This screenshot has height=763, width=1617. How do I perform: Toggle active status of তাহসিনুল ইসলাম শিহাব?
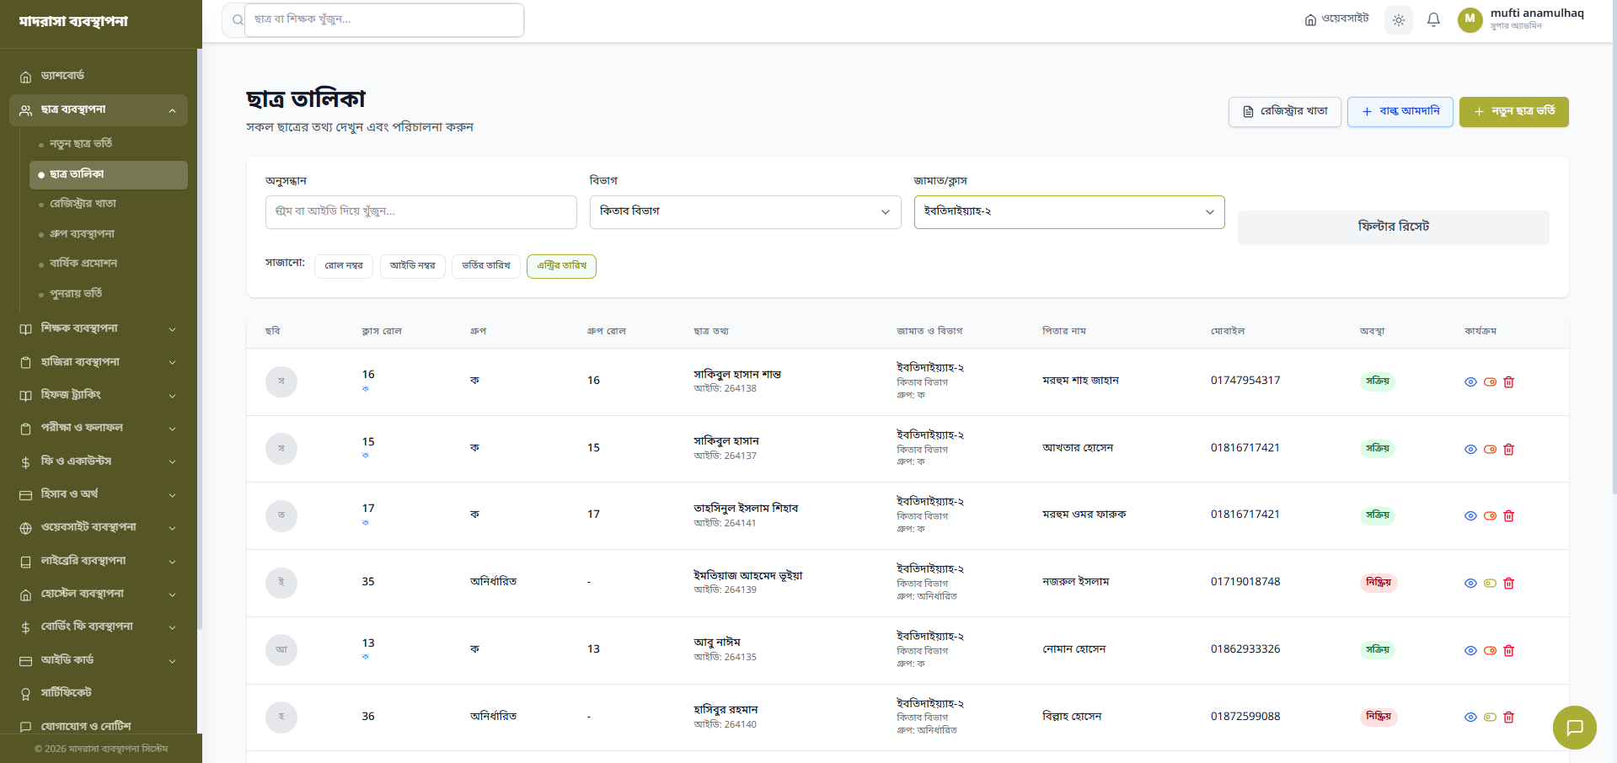point(1490,516)
